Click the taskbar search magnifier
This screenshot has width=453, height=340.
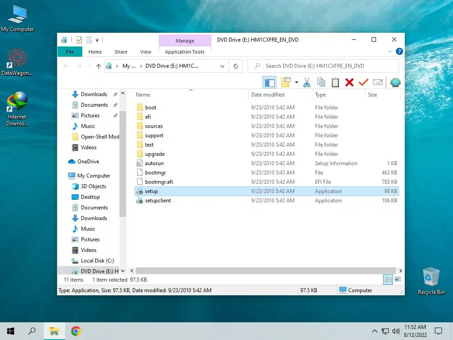click(x=32, y=331)
